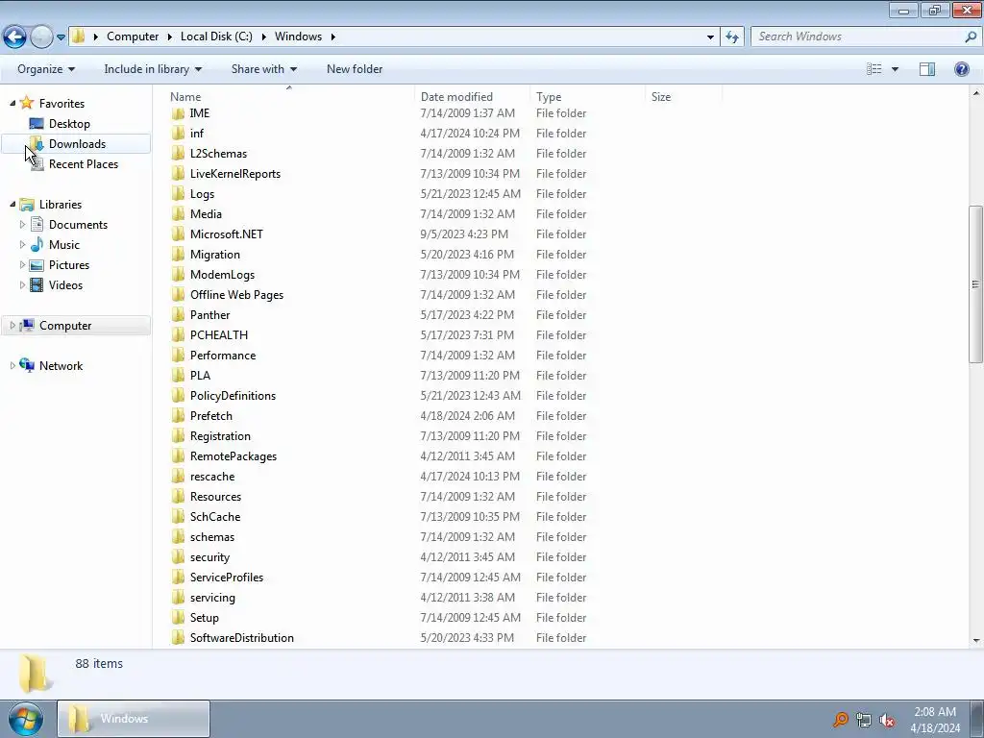Click the Search Windows input field
The width and height of the screenshot is (984, 738).
pos(858,37)
